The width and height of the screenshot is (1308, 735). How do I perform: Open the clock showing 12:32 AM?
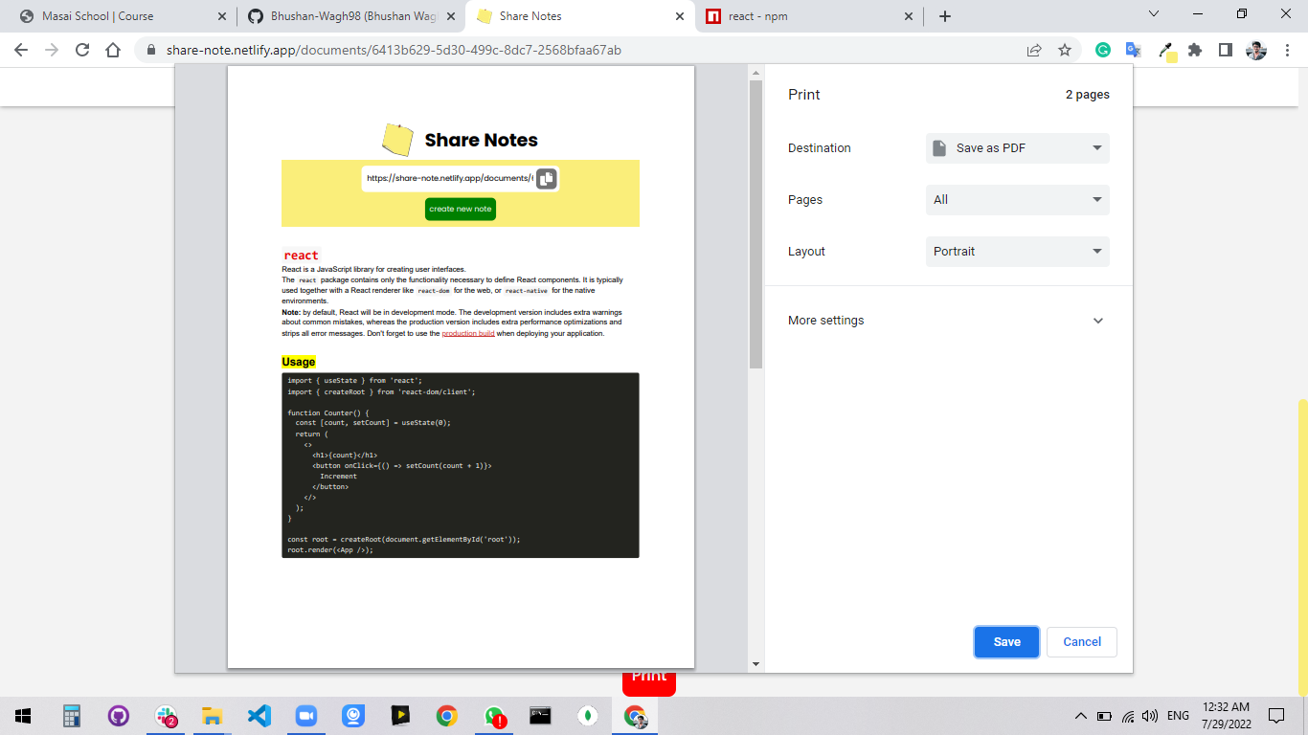click(1226, 715)
